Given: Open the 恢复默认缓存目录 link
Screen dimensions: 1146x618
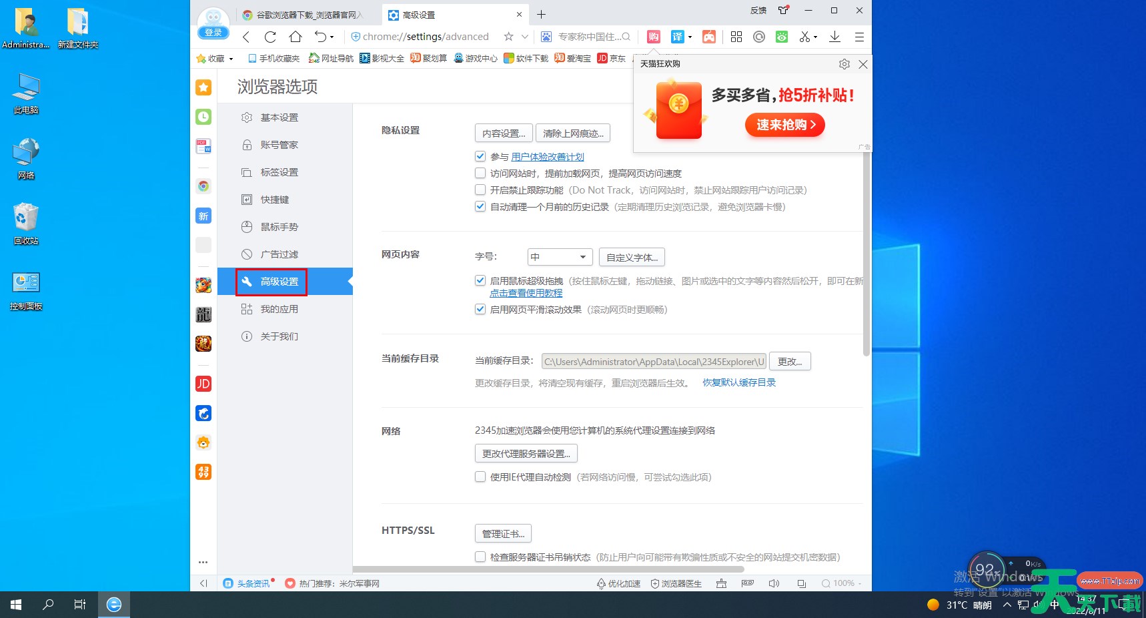Looking at the screenshot, I should pos(739,382).
